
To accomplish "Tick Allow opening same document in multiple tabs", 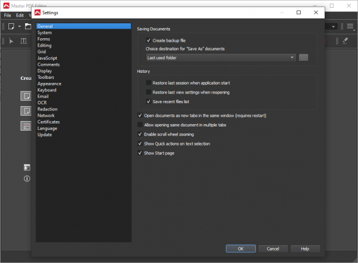I will pyautogui.click(x=140, y=125).
